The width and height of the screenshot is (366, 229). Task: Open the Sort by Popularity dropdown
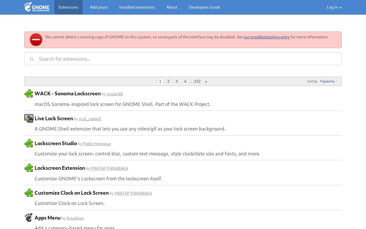(329, 81)
